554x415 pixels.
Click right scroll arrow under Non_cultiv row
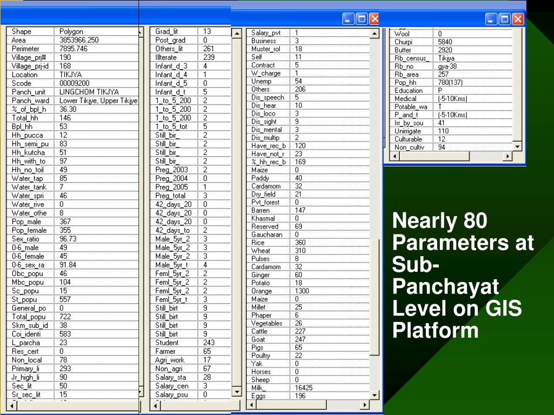pos(507,156)
